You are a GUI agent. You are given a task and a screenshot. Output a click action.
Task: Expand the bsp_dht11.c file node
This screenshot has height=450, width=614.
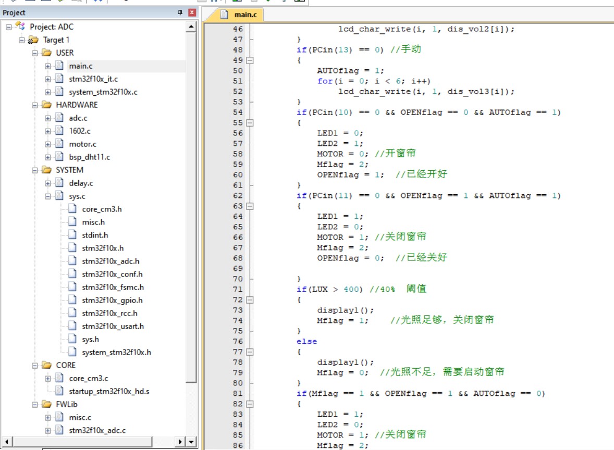[x=48, y=157]
